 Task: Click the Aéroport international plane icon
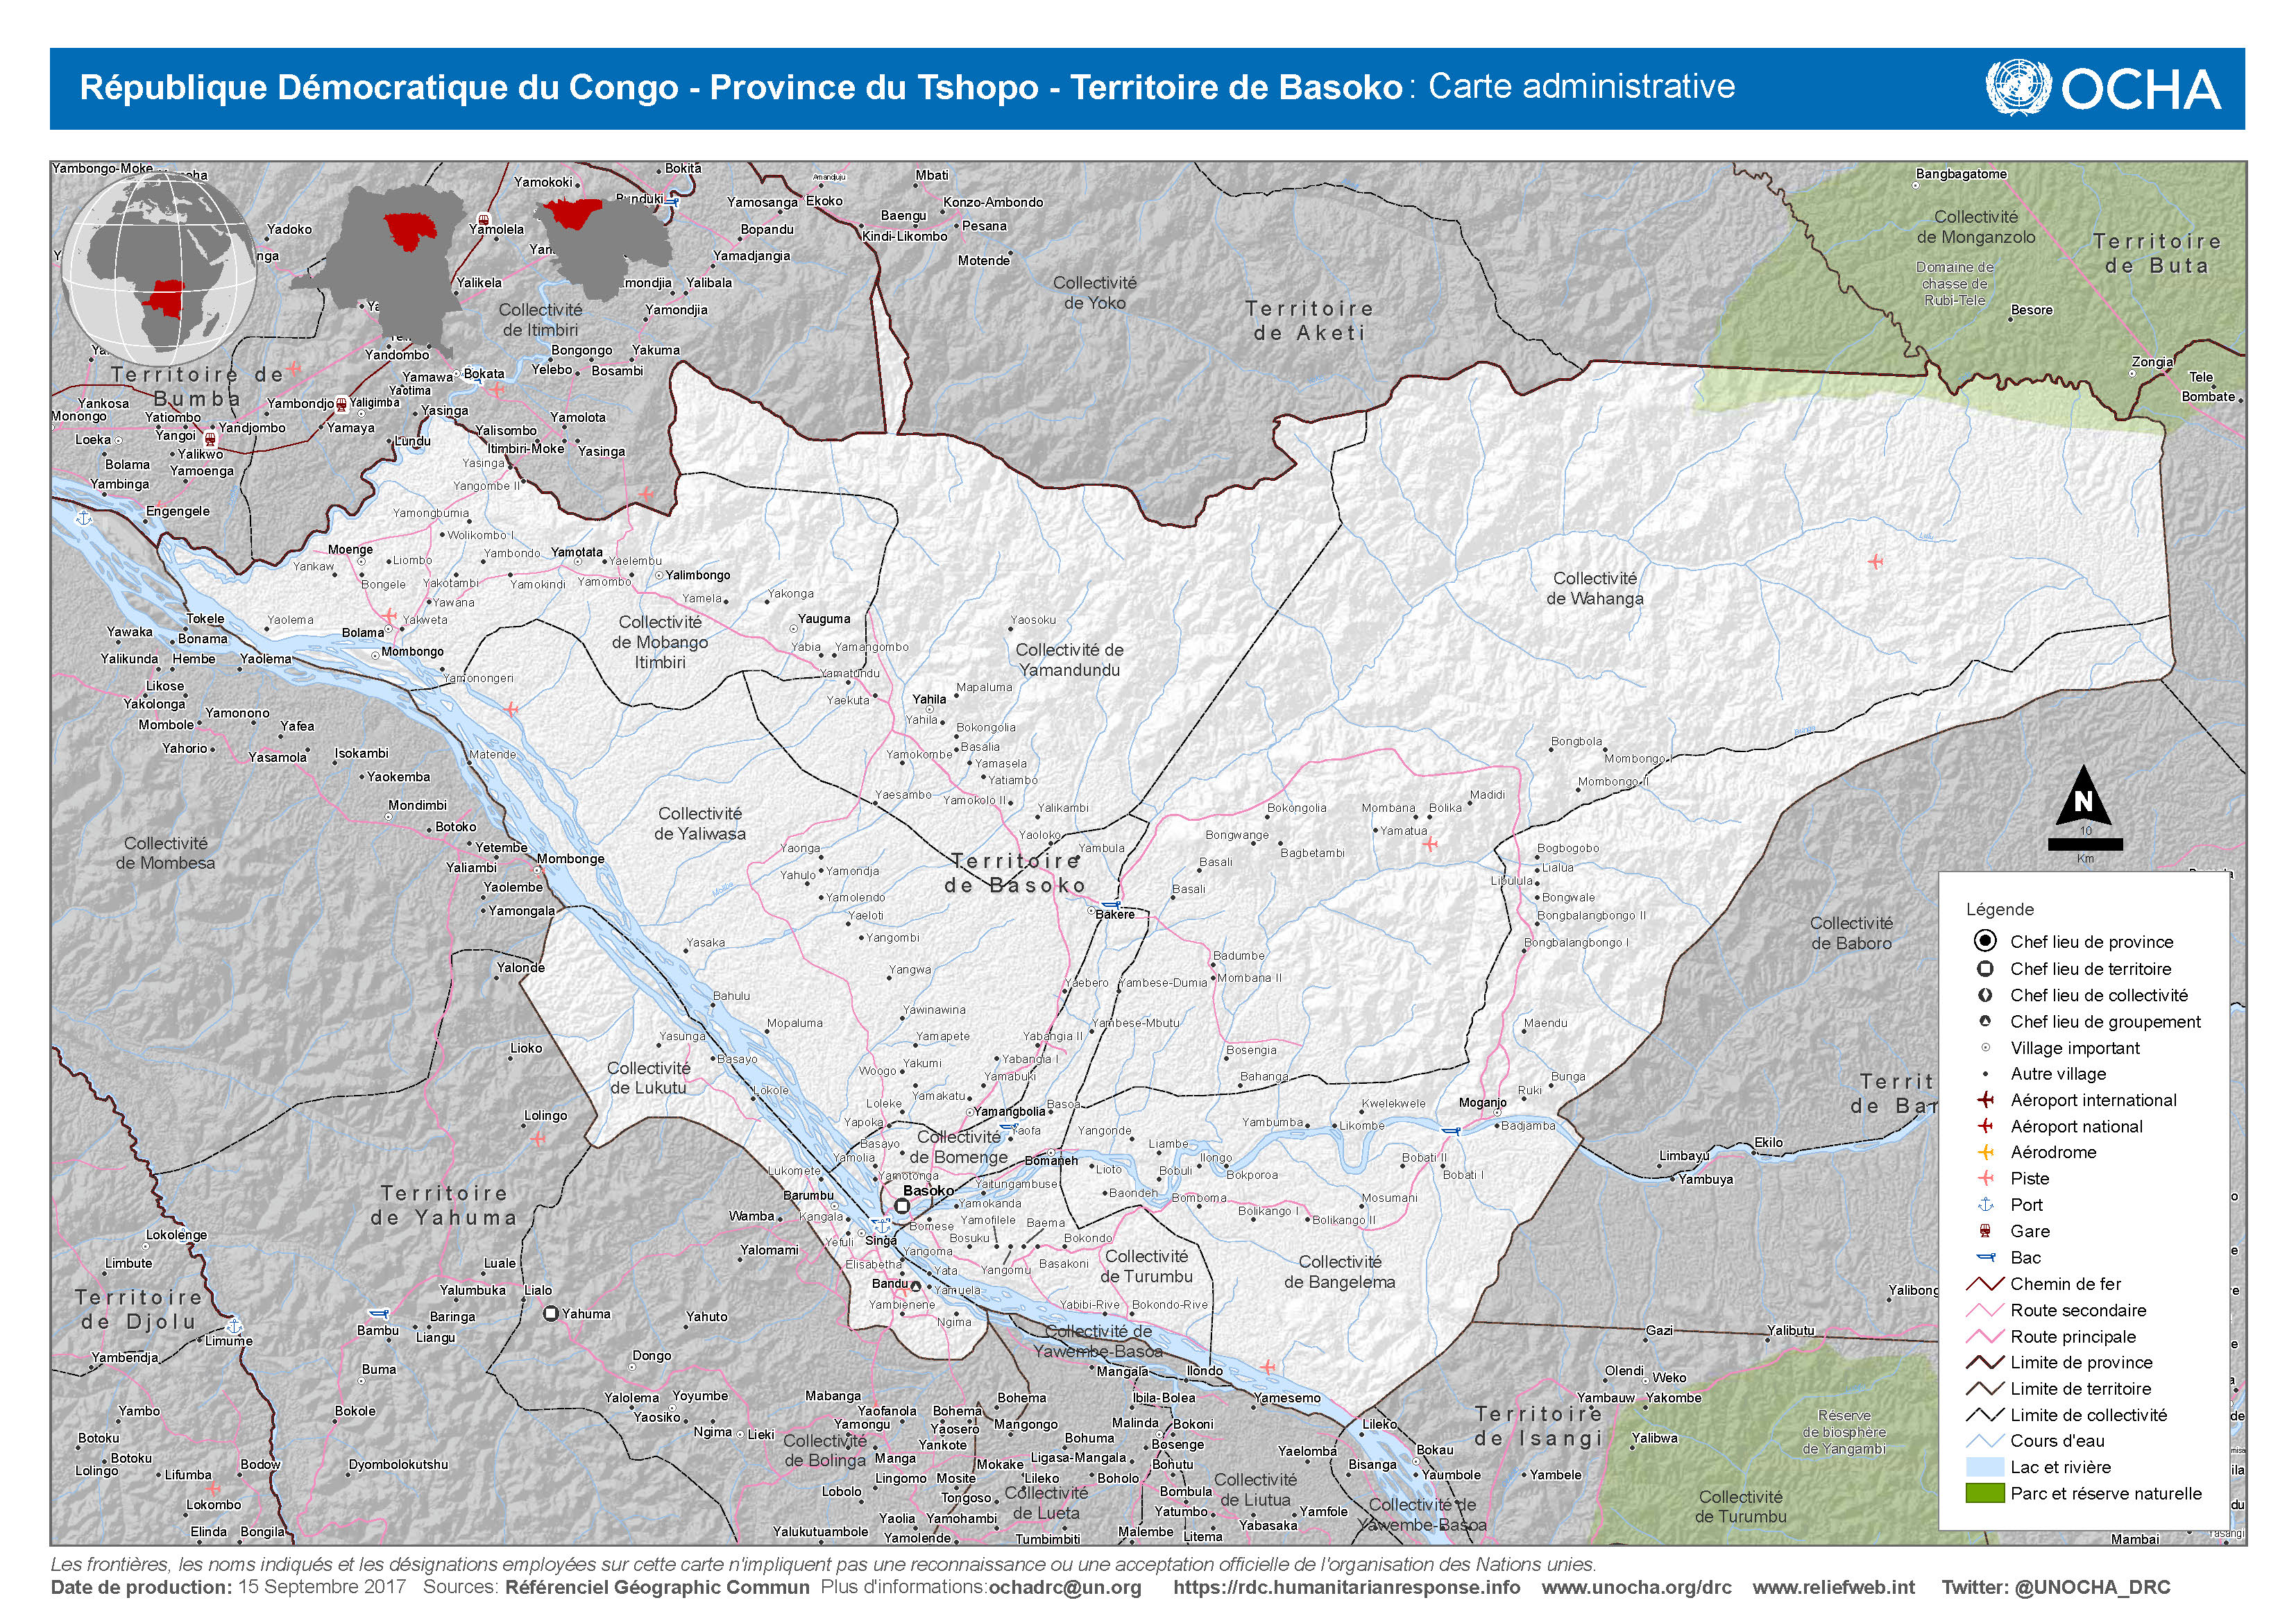click(1986, 1100)
